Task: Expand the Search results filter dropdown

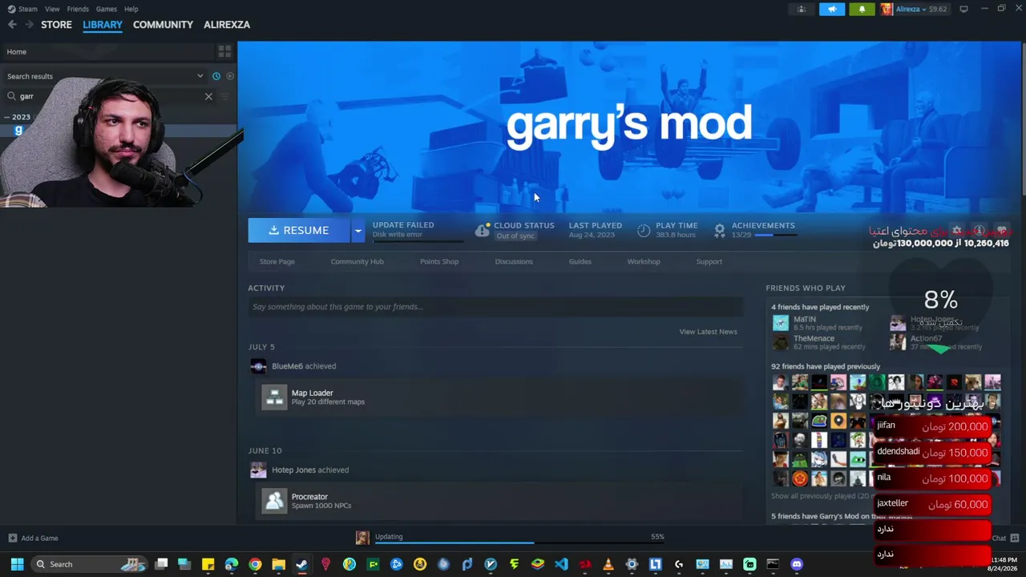Action: click(200, 76)
